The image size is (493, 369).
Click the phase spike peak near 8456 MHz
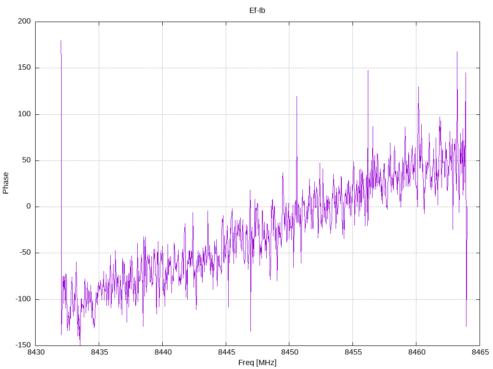pos(368,71)
